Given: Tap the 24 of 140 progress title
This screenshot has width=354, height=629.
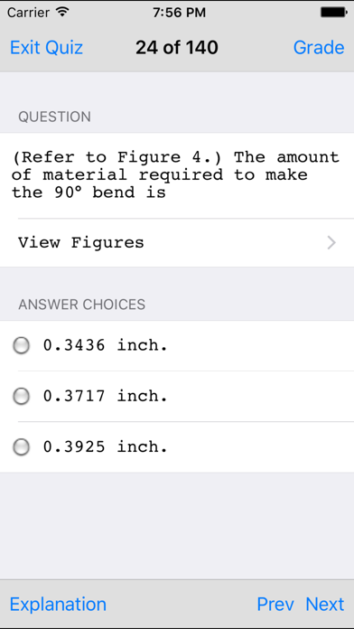Looking at the screenshot, I should [177, 48].
